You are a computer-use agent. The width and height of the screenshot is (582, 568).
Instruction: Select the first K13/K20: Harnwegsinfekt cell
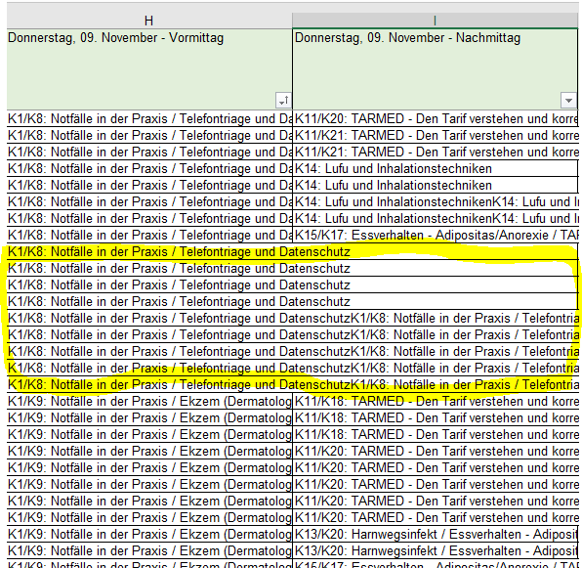435,535
